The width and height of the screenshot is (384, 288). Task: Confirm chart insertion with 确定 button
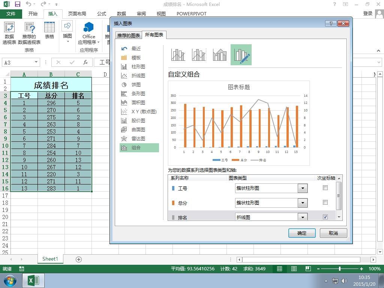click(x=302, y=233)
